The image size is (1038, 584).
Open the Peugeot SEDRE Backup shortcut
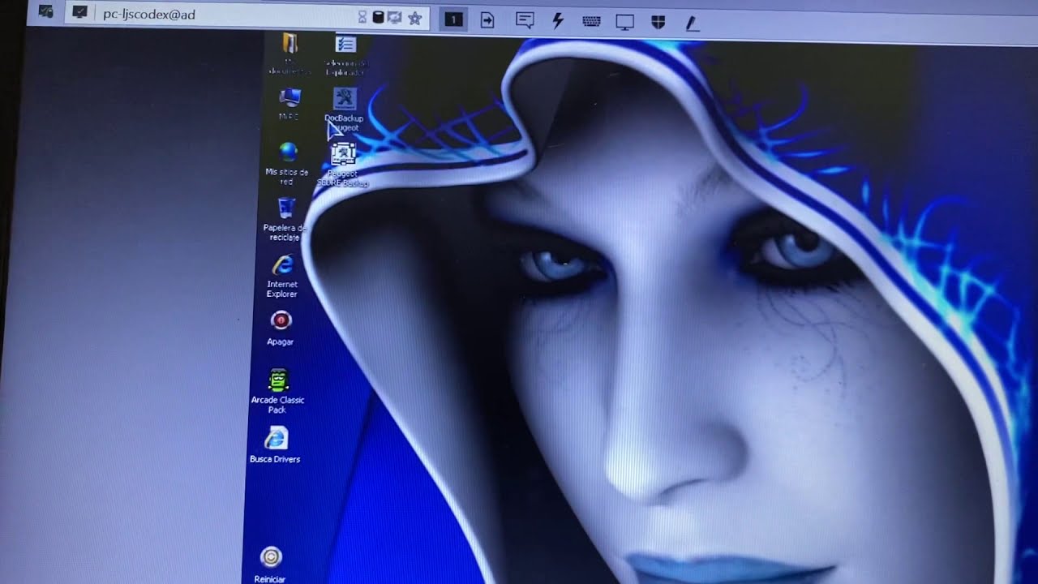pos(344,153)
